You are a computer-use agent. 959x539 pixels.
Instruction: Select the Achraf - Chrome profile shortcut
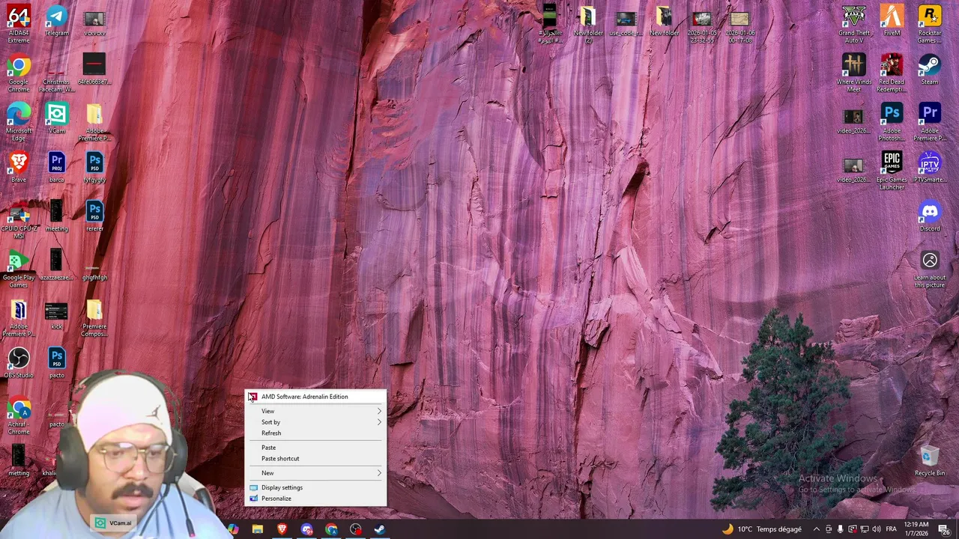tap(19, 415)
